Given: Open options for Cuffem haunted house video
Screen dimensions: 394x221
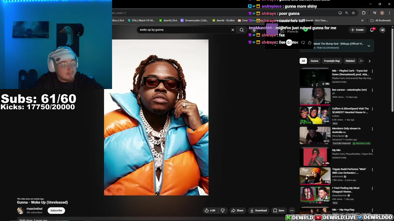Looking at the screenshot, I should click(372, 109).
